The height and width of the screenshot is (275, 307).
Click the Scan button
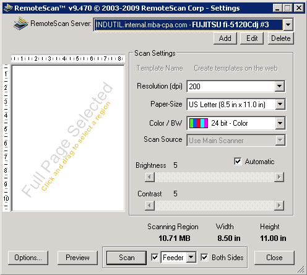(x=126, y=258)
